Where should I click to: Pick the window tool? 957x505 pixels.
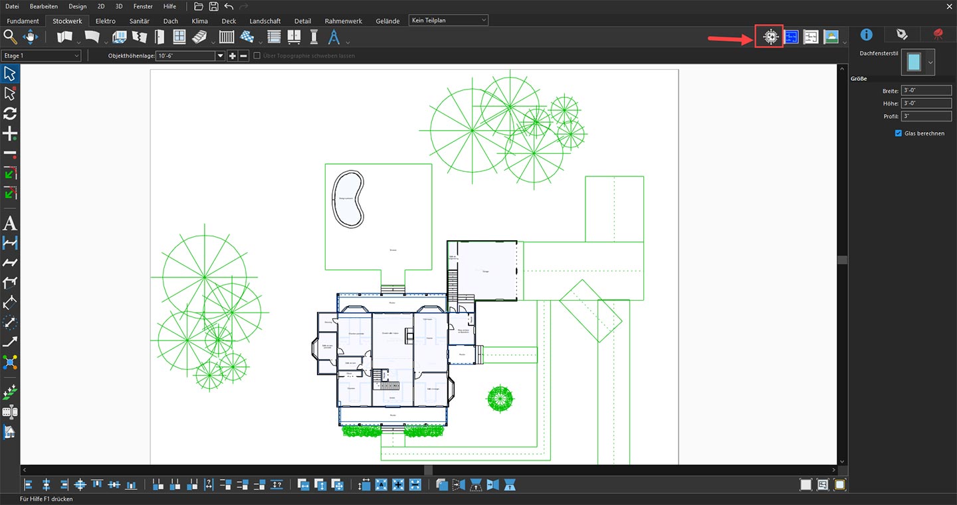(179, 37)
